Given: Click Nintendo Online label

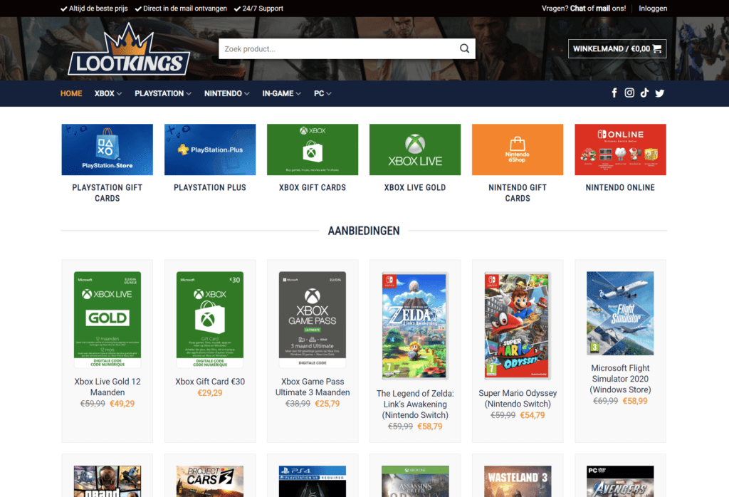Looking at the screenshot, I should coord(620,188).
